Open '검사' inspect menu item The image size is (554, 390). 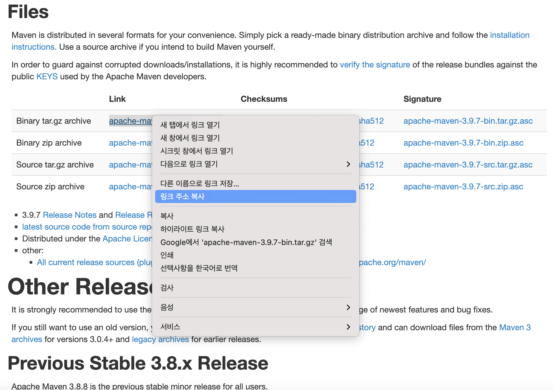coord(255,288)
